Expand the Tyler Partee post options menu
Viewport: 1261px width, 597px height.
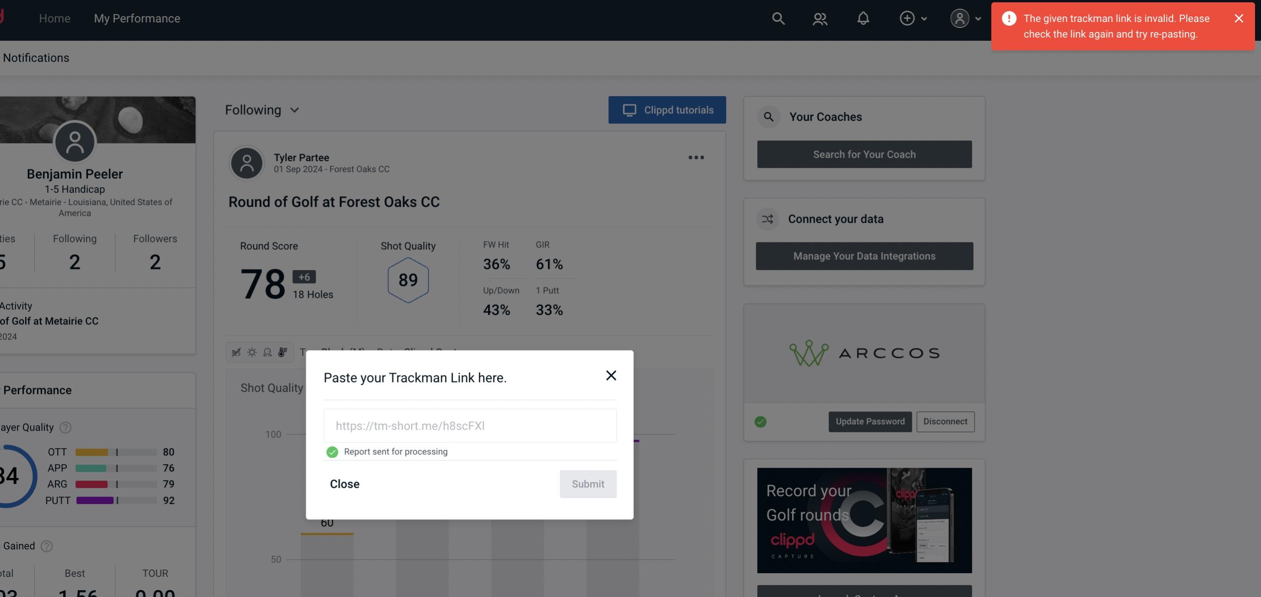[696, 158]
